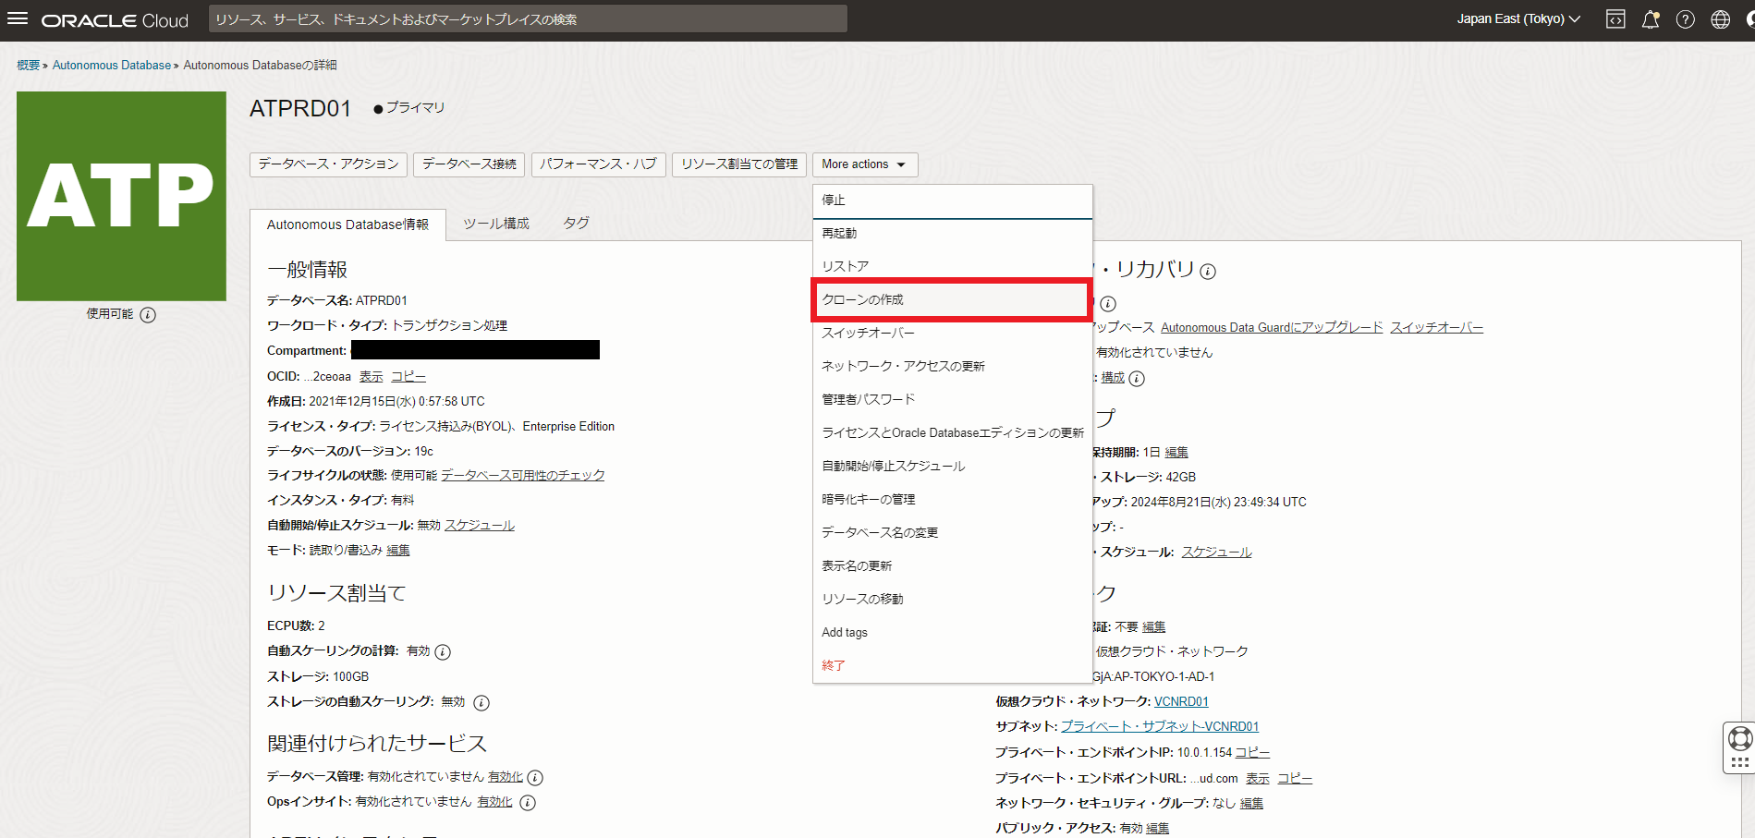
Task: Open the navigation hamburger menu
Action: click(x=18, y=18)
